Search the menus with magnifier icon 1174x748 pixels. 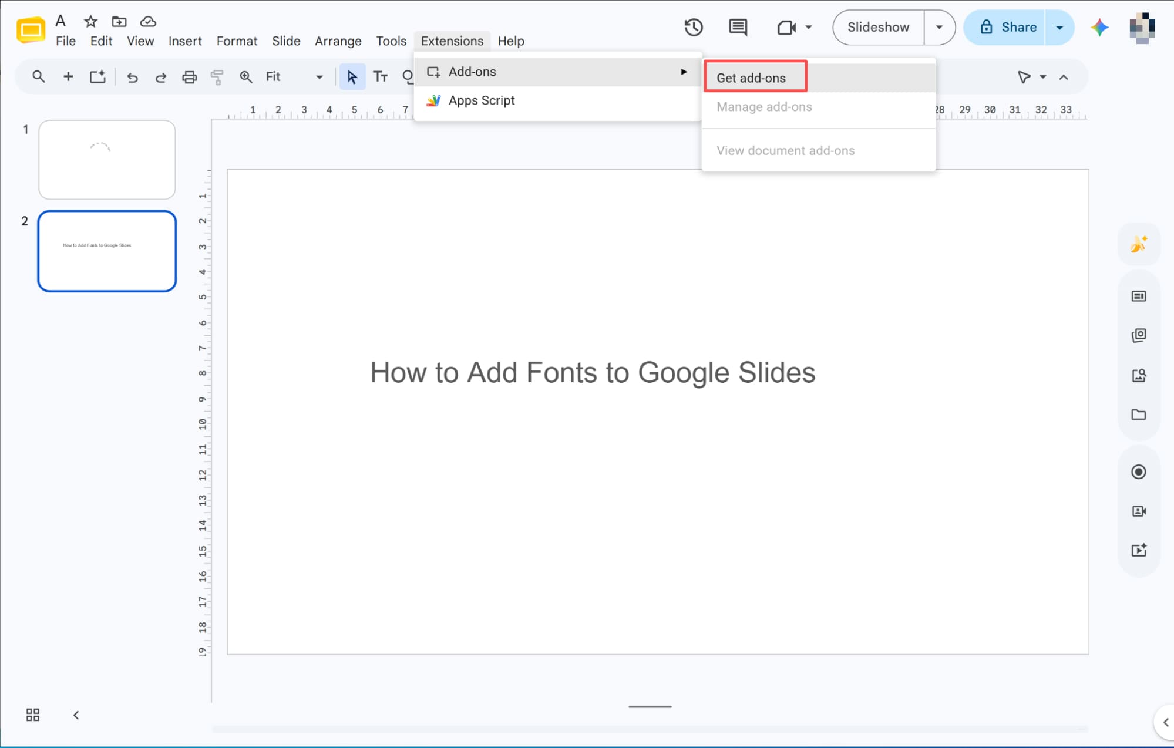[38, 76]
